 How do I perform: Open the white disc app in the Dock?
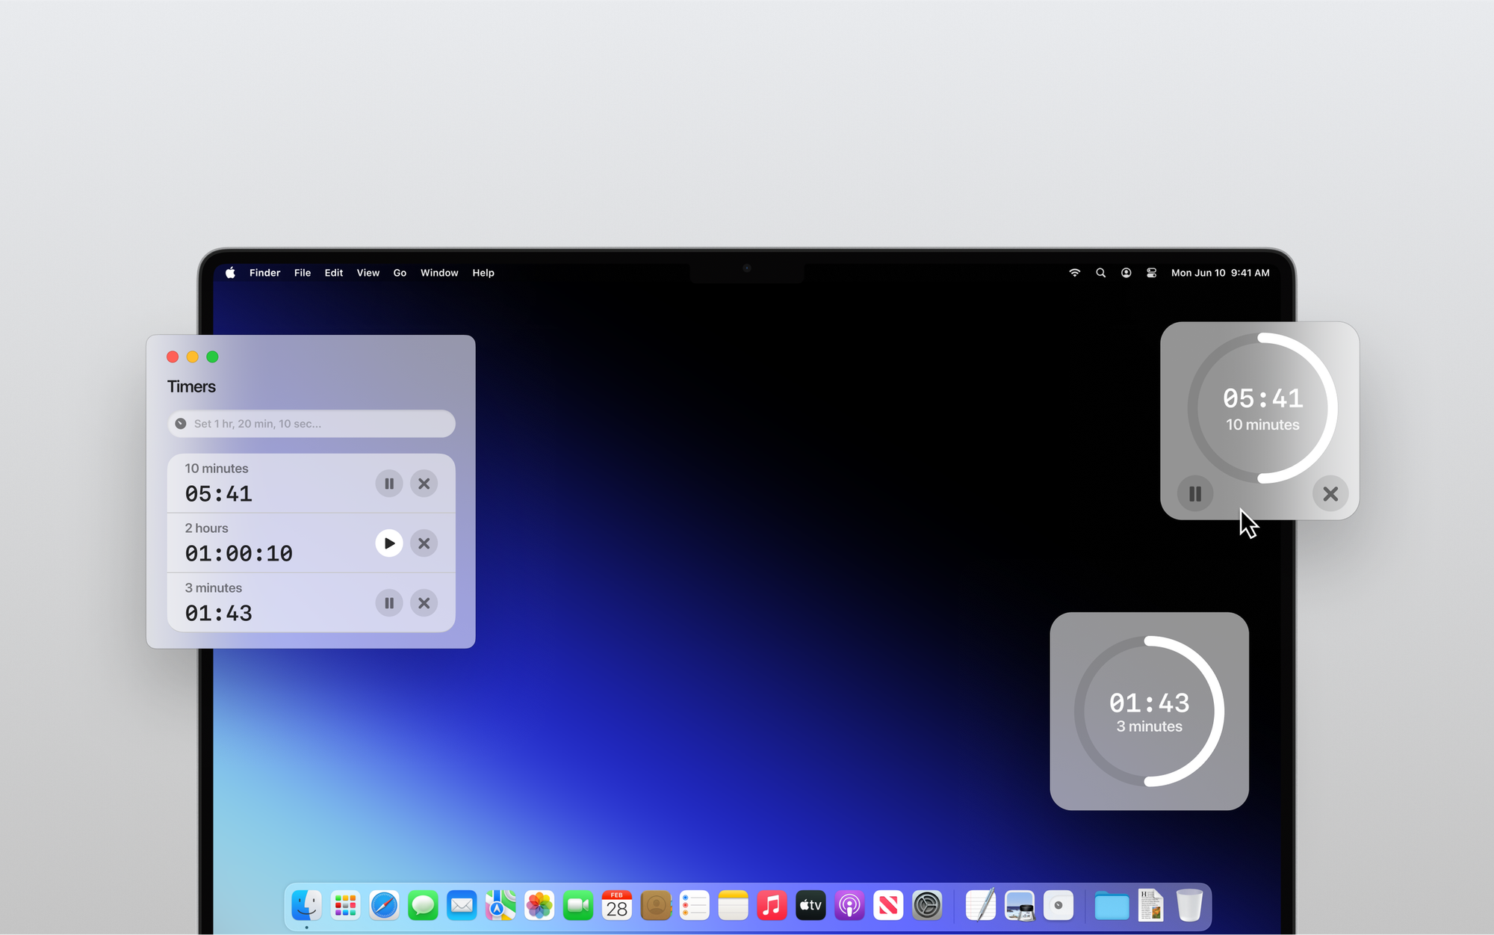point(1058,906)
